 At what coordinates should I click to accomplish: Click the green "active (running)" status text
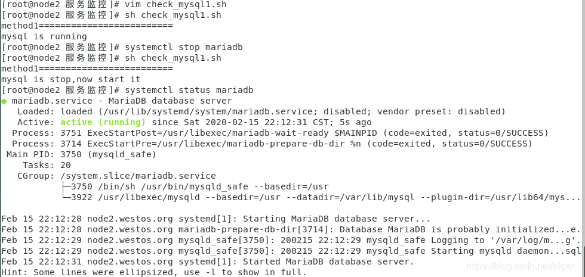click(103, 122)
